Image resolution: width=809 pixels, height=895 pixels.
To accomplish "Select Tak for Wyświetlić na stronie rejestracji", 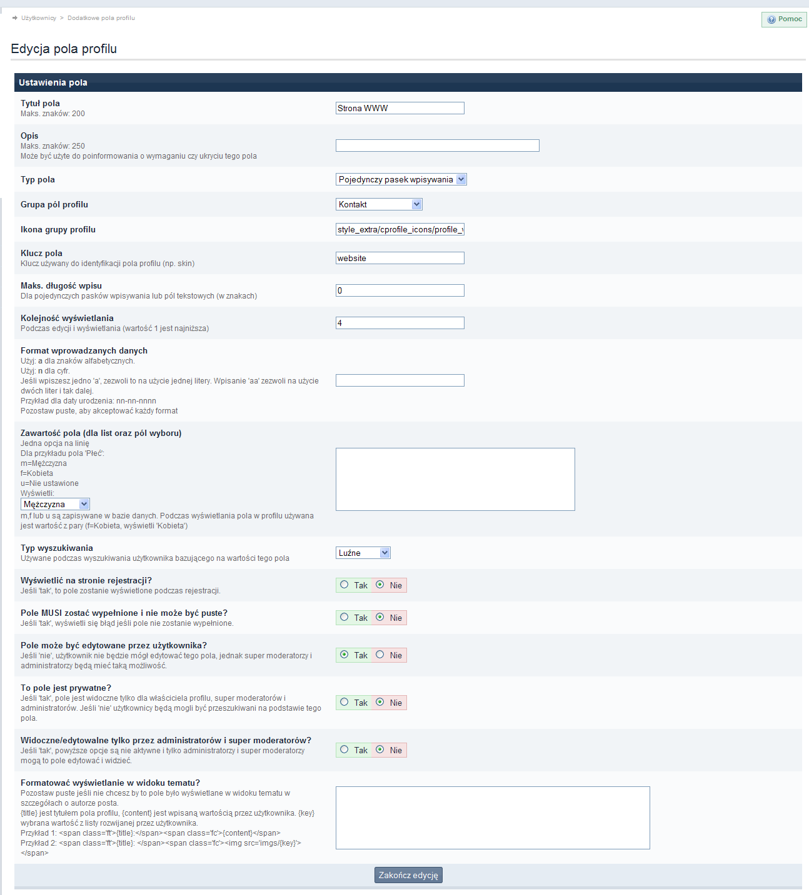I will coord(344,585).
